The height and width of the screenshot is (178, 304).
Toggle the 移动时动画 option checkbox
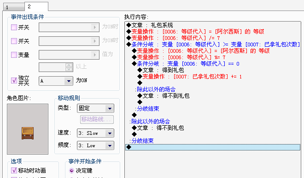pos(14,170)
